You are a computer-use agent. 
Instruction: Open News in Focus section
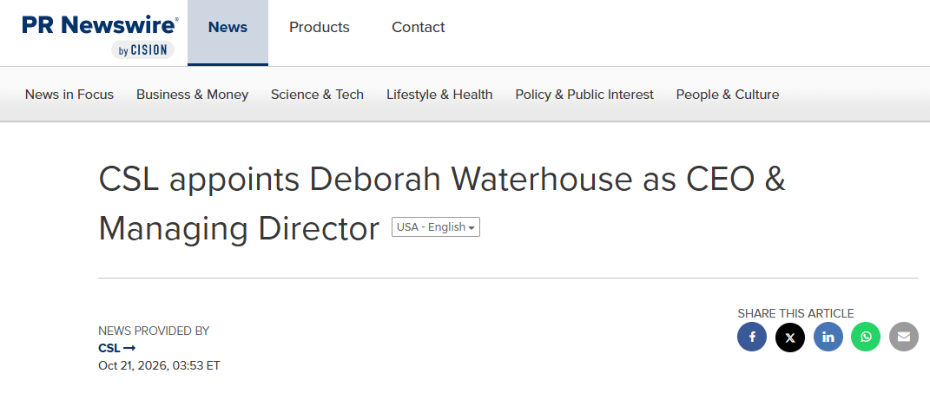click(69, 95)
